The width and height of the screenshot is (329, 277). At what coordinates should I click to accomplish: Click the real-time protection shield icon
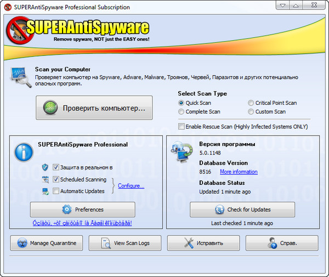[x=44, y=167]
